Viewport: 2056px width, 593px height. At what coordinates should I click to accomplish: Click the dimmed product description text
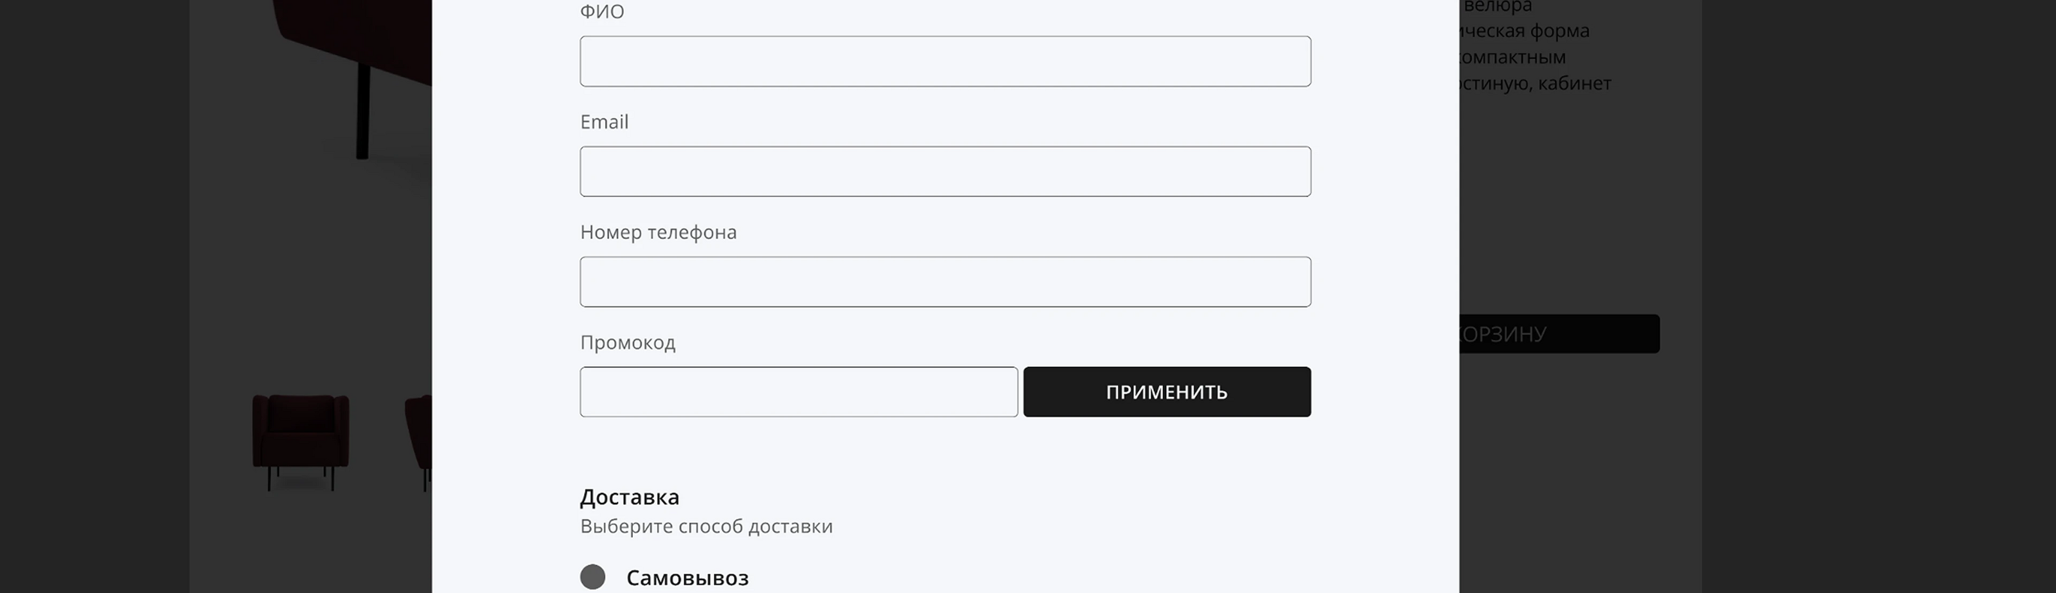click(1532, 57)
